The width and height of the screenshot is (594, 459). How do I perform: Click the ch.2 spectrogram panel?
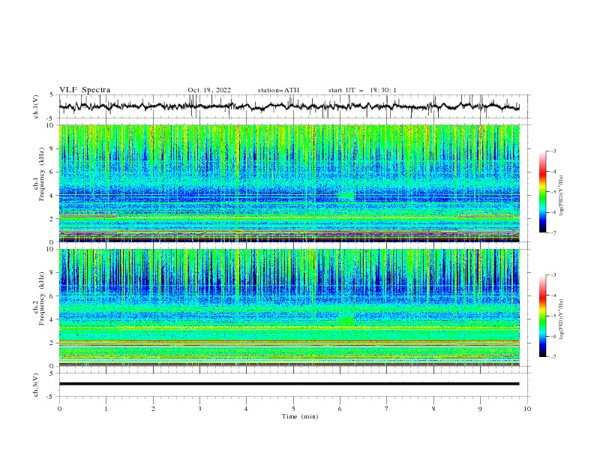(289, 307)
